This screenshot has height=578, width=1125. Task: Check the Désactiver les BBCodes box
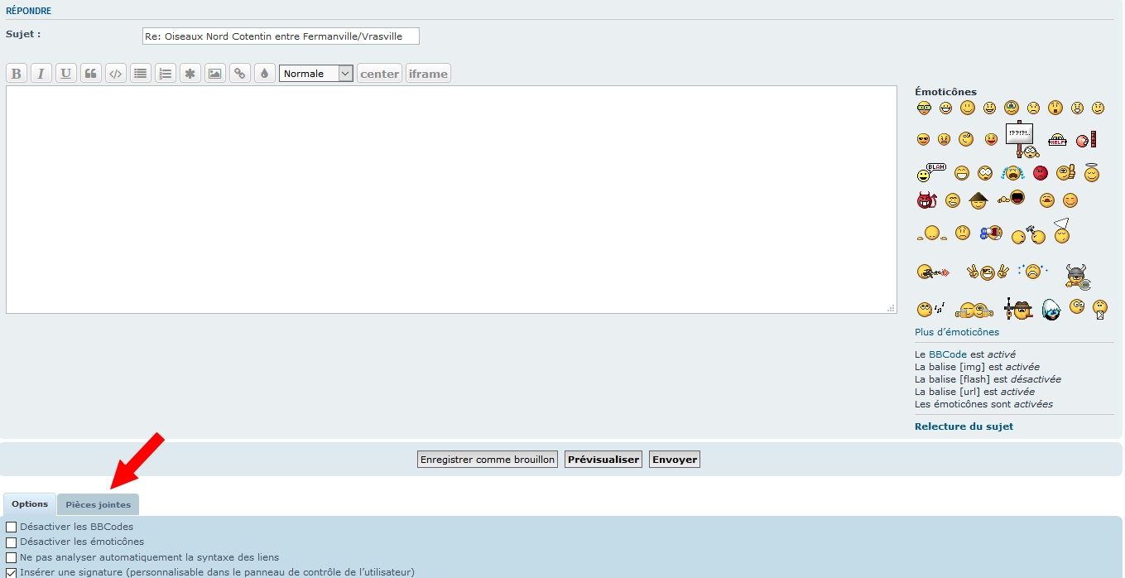click(x=12, y=527)
